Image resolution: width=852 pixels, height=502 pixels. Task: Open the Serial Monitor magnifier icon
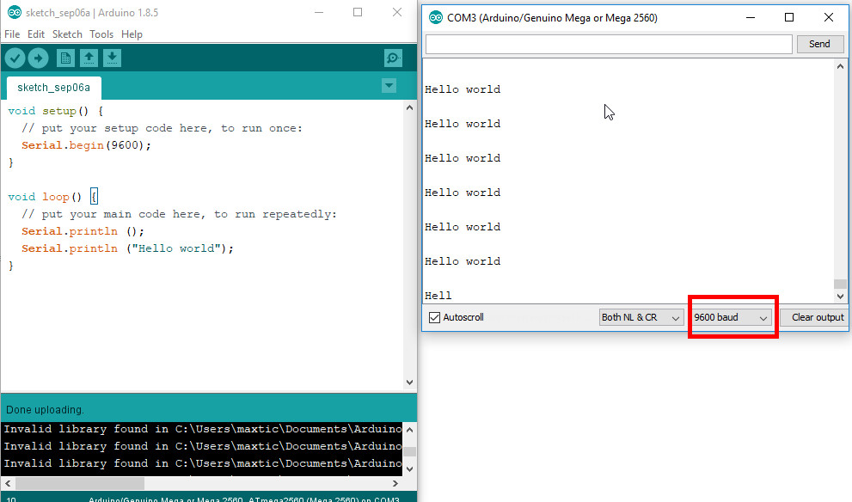point(393,58)
